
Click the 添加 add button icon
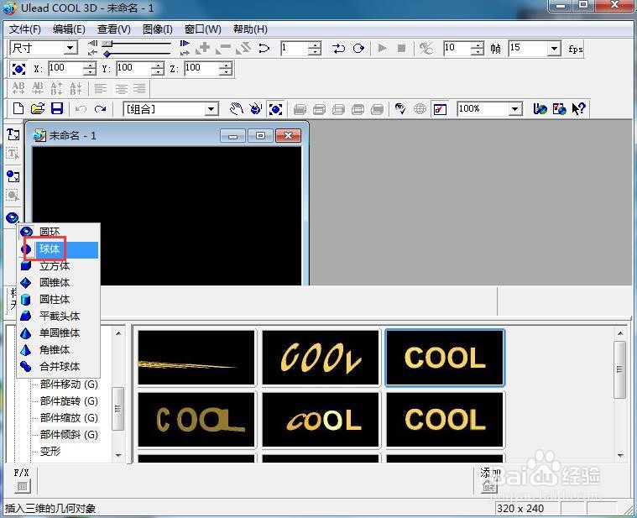[488, 485]
